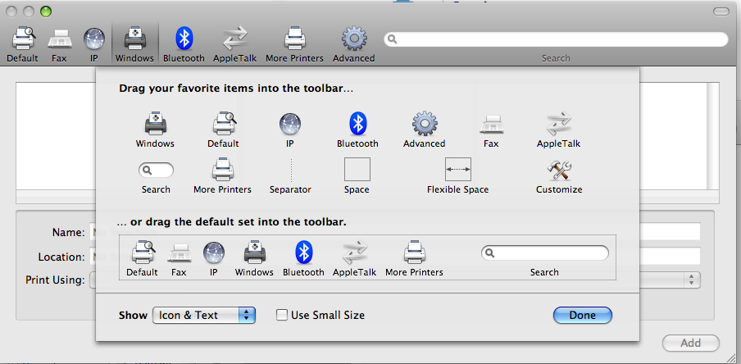Click More Printers in the default set
The height and width of the screenshot is (364, 741).
[x=415, y=253]
